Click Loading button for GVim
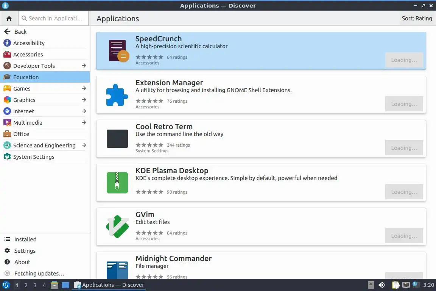Viewport: 436px width, 291px height. click(404, 236)
